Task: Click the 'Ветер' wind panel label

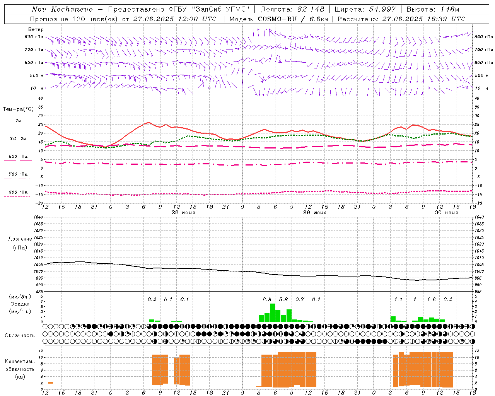Action: [36, 29]
